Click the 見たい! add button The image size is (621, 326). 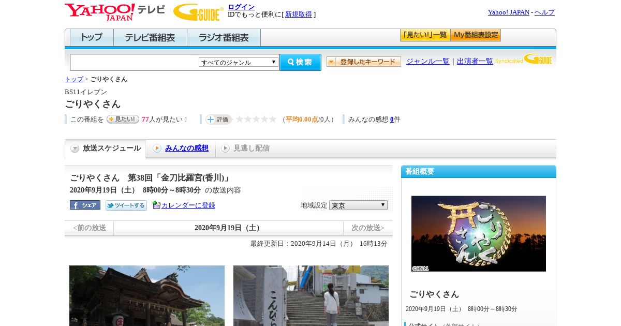coord(123,119)
